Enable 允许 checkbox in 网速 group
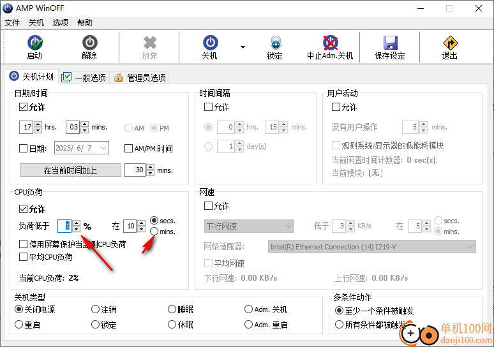 tap(208, 206)
